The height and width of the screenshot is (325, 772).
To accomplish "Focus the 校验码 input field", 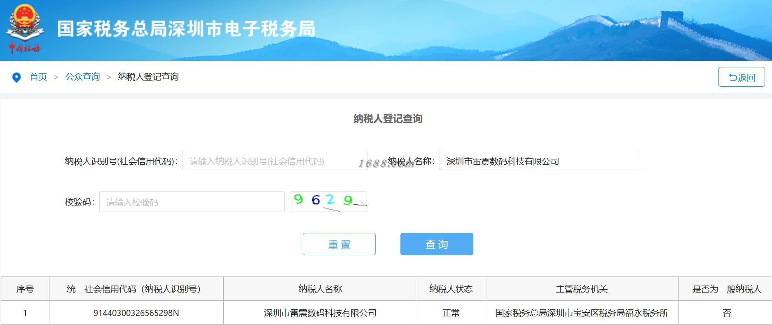I will 192,202.
